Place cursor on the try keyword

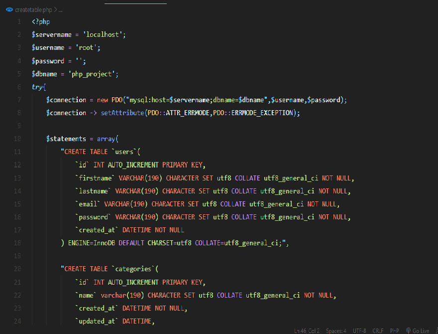point(37,87)
